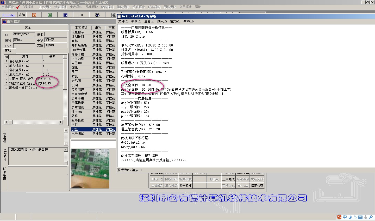Click the notepad icon in the 写字板 title bar
The height and width of the screenshot is (221, 375).
point(119,16)
